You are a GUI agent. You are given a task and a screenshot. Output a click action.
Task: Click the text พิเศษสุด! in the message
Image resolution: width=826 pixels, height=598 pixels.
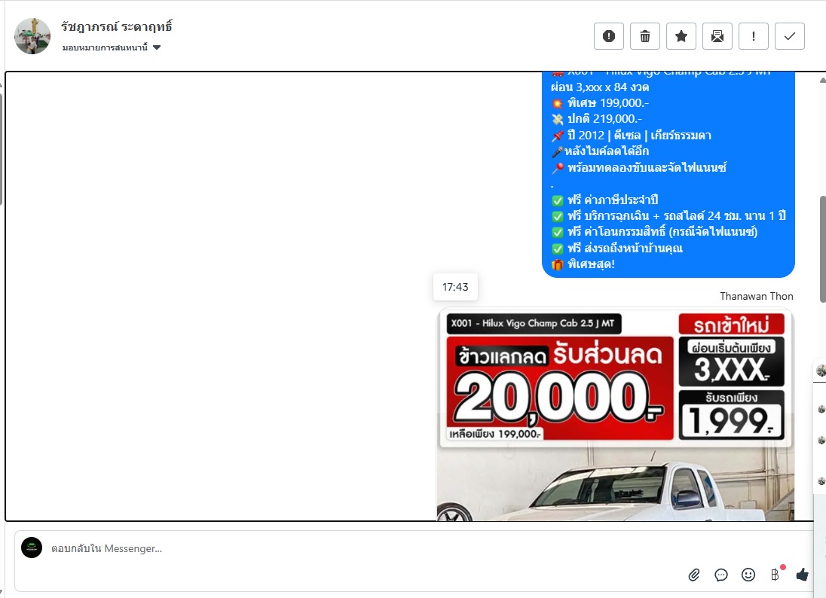591,264
